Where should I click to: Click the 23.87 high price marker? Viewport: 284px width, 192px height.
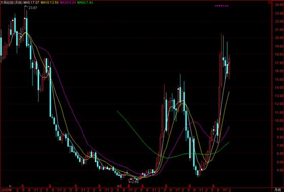(x=33, y=8)
